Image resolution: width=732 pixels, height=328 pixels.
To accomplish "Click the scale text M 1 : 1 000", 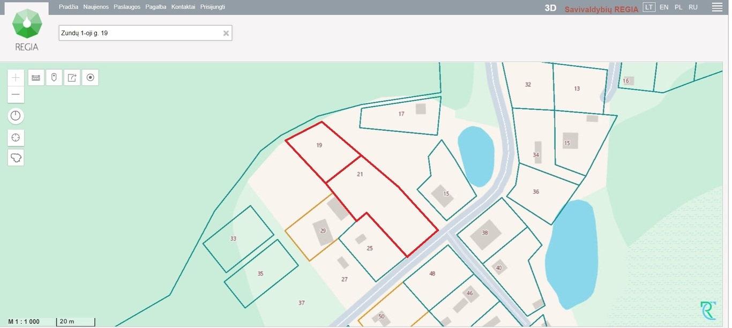I will click(x=24, y=322).
